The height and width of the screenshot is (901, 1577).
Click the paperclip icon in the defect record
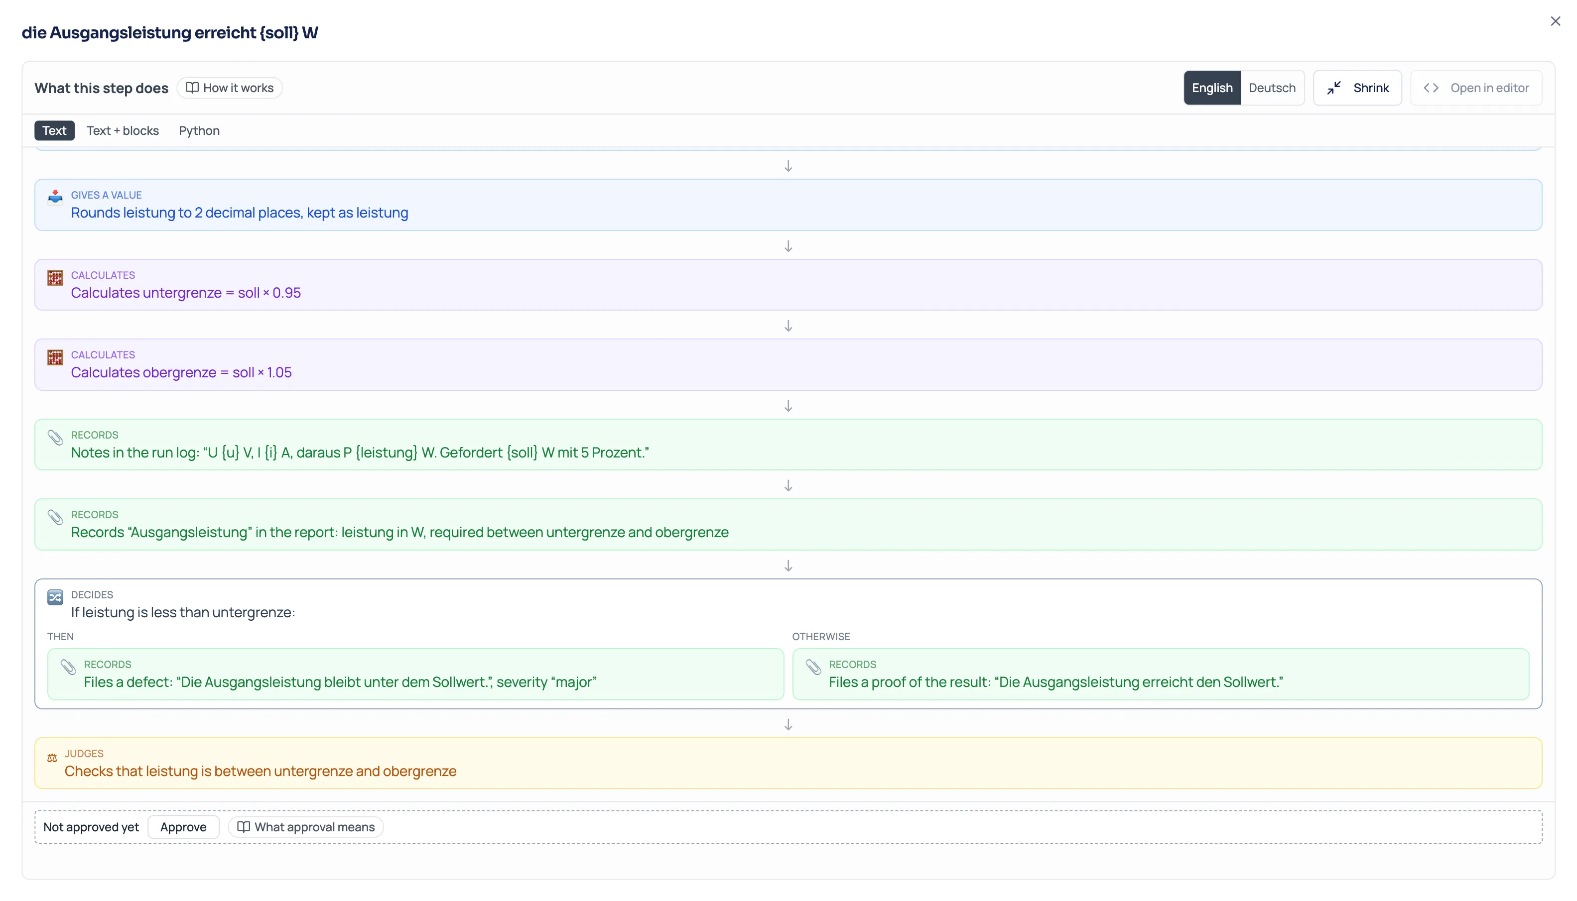[68, 667]
